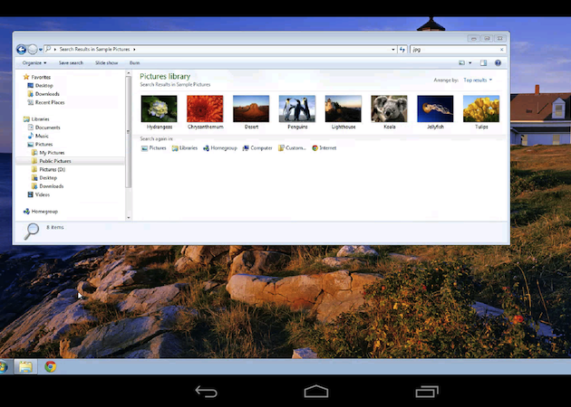The height and width of the screenshot is (407, 571).
Task: Click Save search in the toolbar
Action: coord(71,63)
